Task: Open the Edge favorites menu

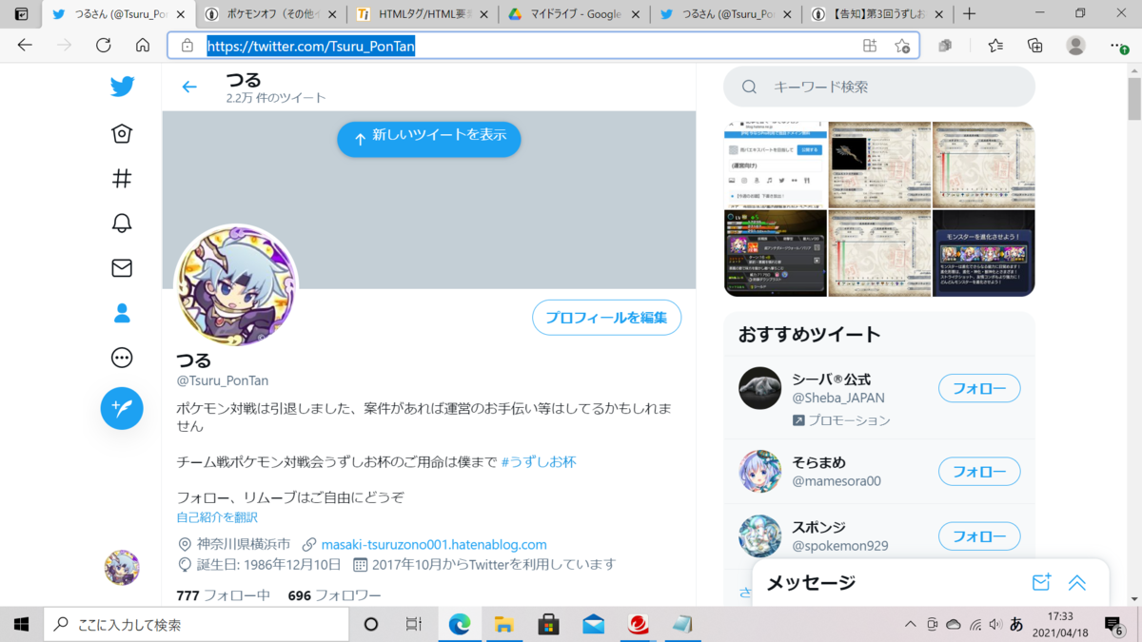Action: point(994,45)
